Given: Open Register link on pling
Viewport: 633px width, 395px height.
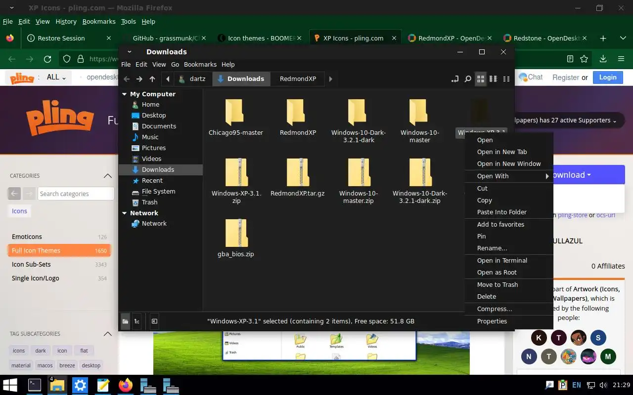Looking at the screenshot, I should [566, 77].
